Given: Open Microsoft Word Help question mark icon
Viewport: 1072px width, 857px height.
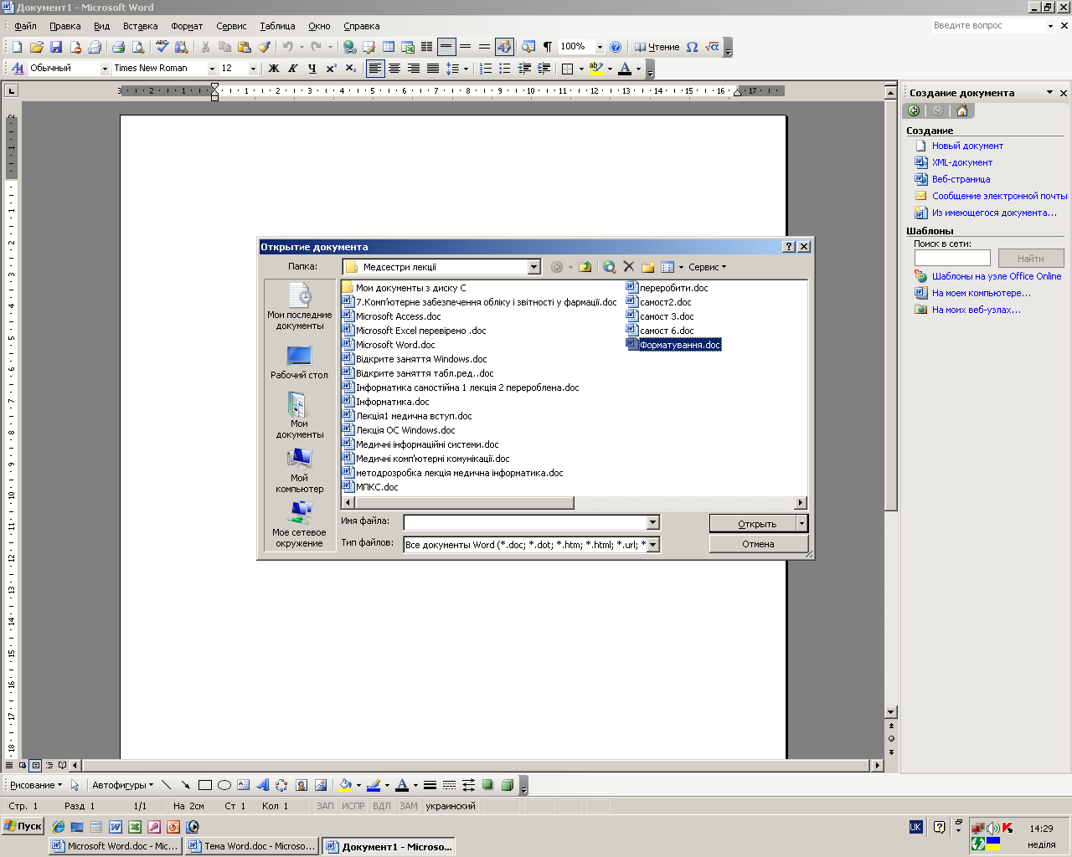Looking at the screenshot, I should pos(616,47).
